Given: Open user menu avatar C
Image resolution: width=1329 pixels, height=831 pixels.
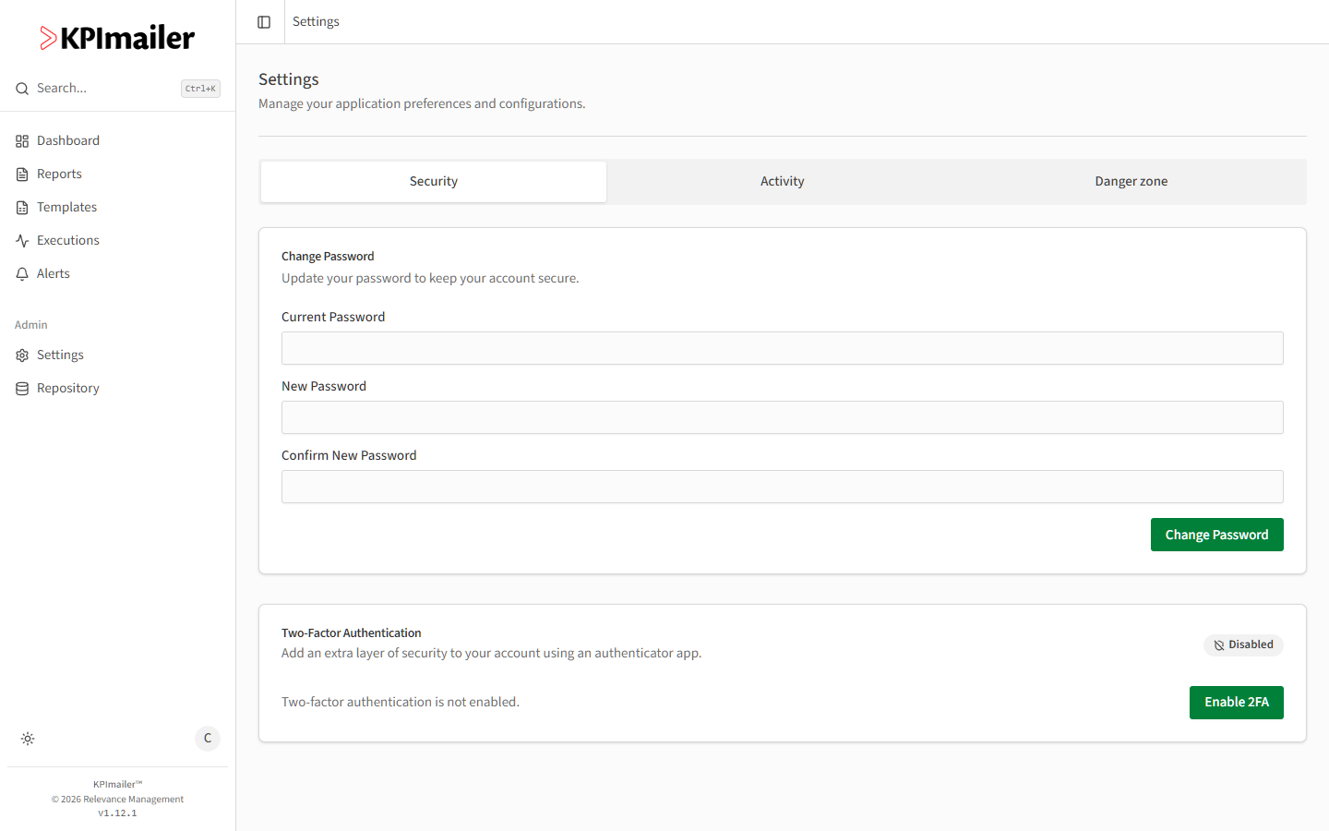Looking at the screenshot, I should (x=208, y=739).
